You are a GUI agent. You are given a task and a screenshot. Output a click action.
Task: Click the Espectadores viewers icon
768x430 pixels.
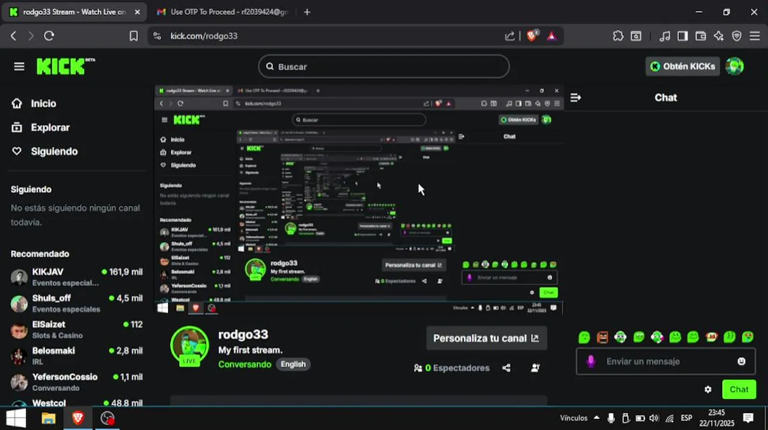(x=418, y=368)
